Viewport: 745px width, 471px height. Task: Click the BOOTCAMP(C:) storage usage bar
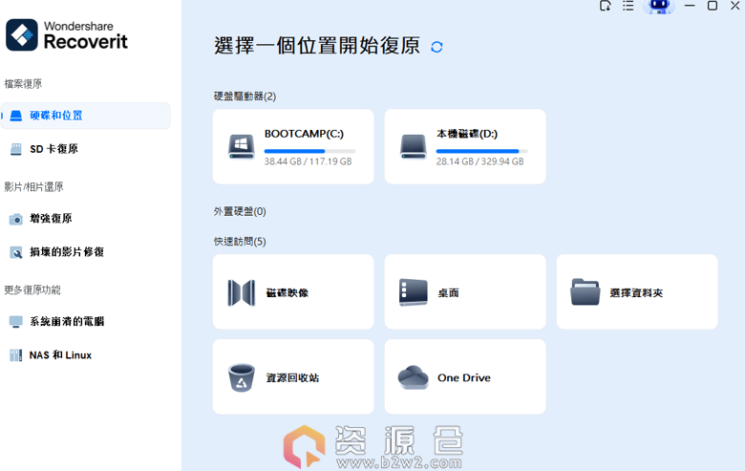click(x=309, y=151)
